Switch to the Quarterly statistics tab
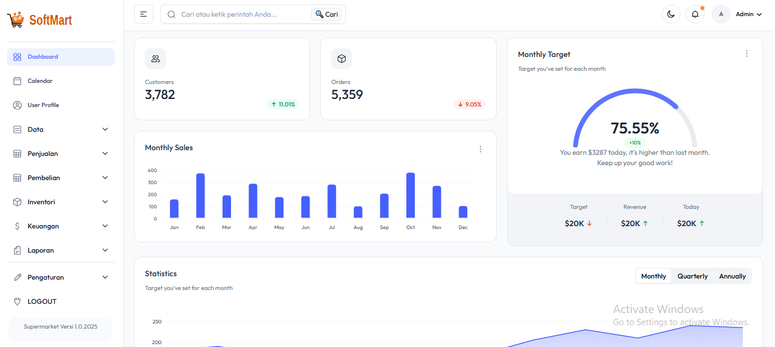The image size is (775, 347). pos(693,276)
